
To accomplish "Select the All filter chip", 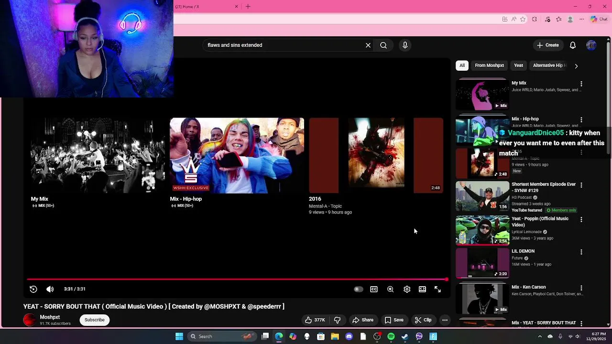I will pos(462,65).
